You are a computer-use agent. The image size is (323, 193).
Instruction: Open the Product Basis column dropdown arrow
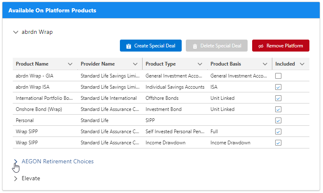pos(265,64)
